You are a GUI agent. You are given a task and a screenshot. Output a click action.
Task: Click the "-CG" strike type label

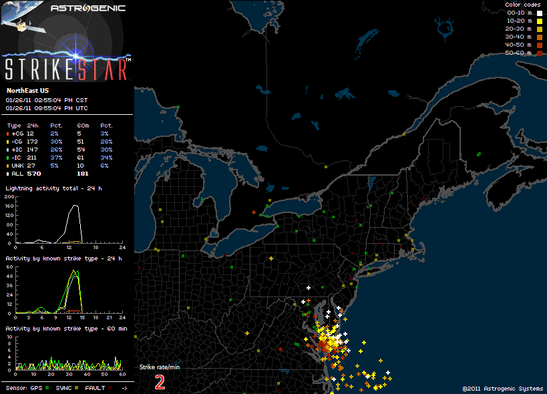click(x=17, y=142)
